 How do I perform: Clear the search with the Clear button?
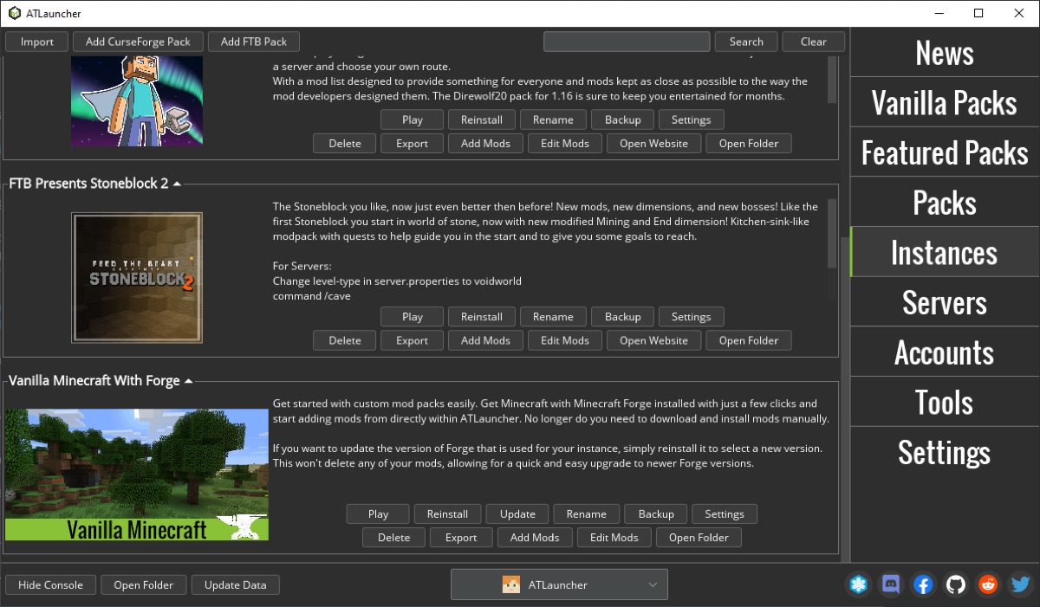pyautogui.click(x=814, y=42)
